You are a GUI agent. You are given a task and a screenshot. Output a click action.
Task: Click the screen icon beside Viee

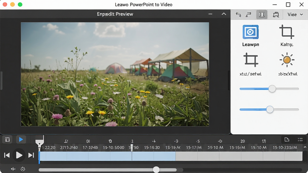[x=276, y=15]
